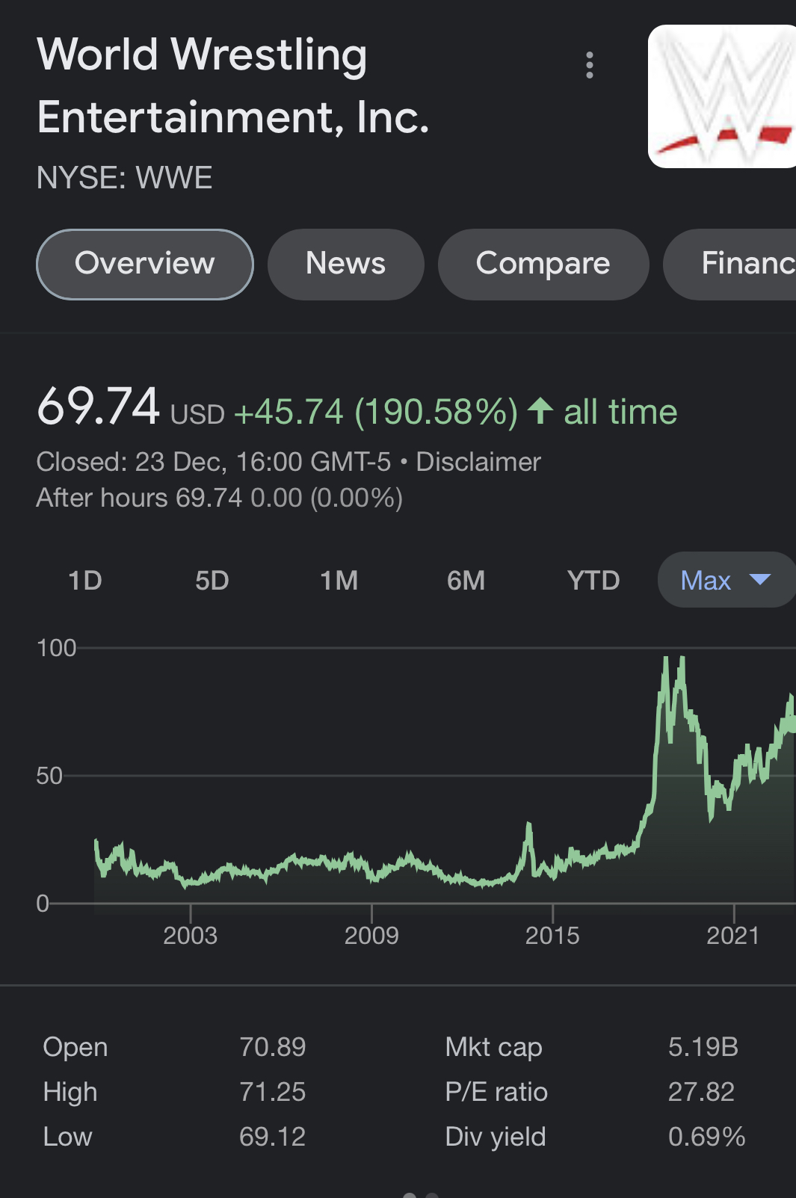Click the Closed: 23 Dec, 16:00 GMT-5 text
This screenshot has height=1198, width=796.
point(214,462)
